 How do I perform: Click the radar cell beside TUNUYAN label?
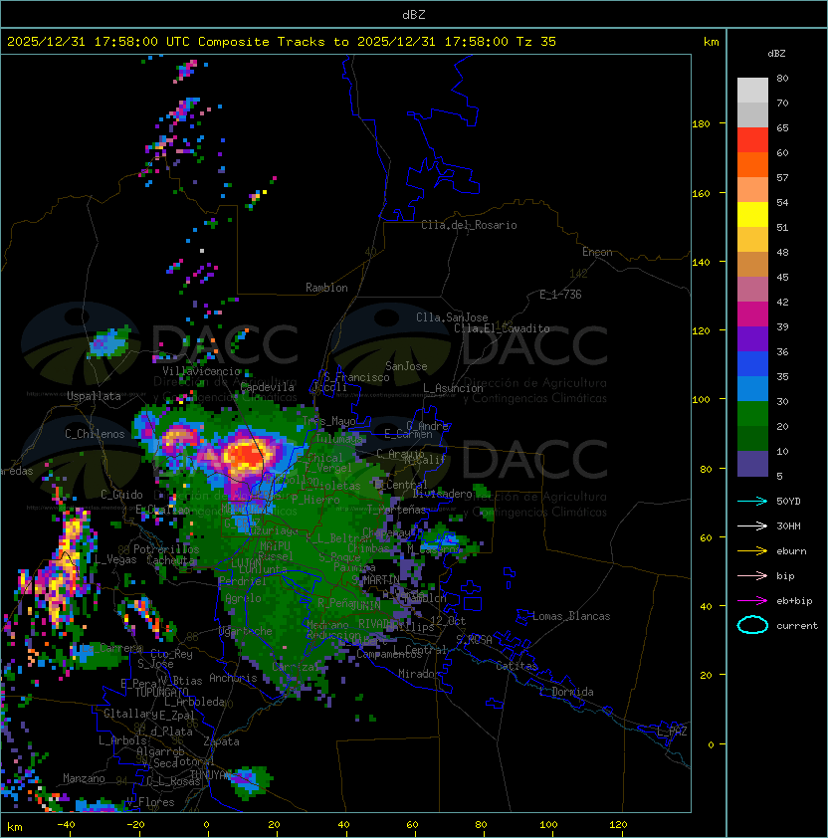tap(250, 780)
